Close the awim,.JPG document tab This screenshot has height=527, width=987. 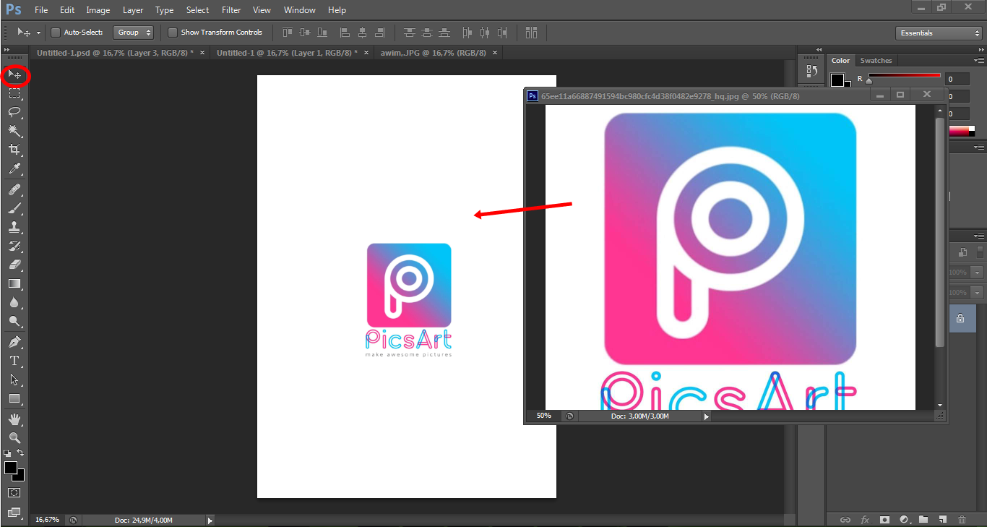pyautogui.click(x=496, y=53)
